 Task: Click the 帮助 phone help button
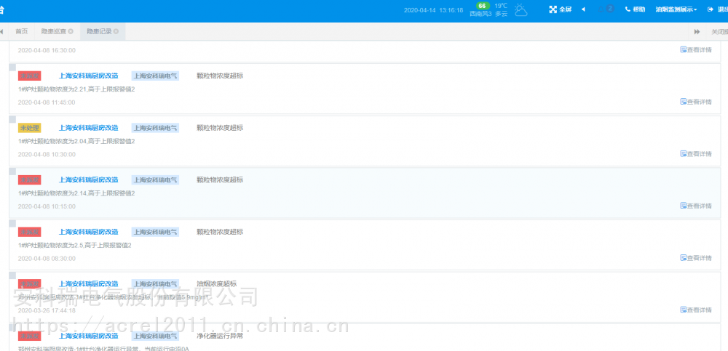pyautogui.click(x=635, y=9)
